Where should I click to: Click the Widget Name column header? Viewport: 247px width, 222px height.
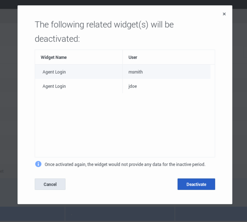54,57
